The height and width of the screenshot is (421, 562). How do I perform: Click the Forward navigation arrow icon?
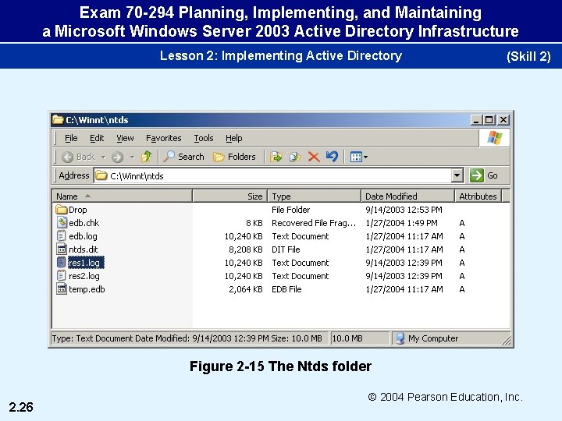117,157
